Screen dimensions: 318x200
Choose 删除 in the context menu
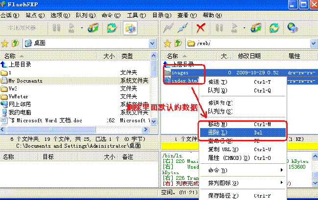243,133
